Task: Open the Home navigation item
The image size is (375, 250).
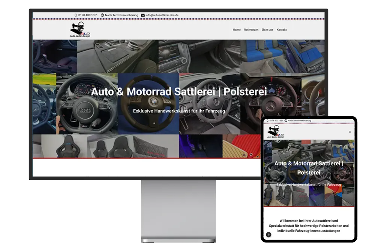Action: click(x=236, y=30)
